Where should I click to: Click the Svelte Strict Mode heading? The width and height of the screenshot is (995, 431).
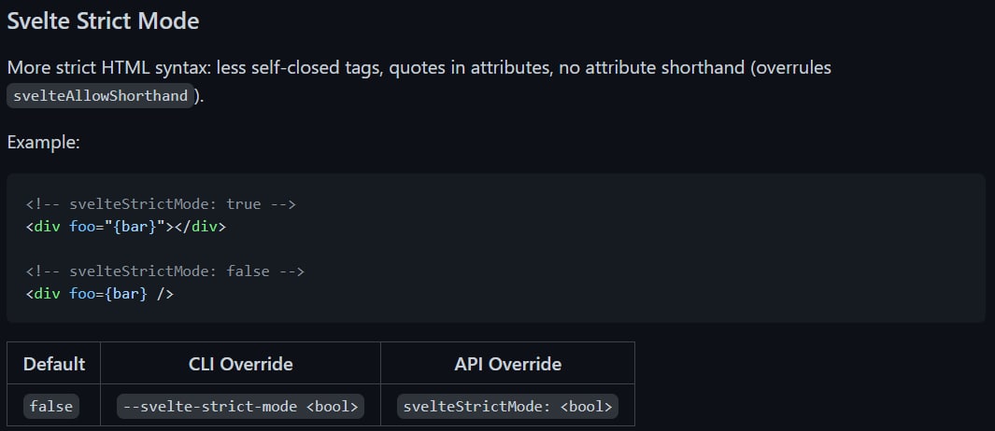pos(103,21)
